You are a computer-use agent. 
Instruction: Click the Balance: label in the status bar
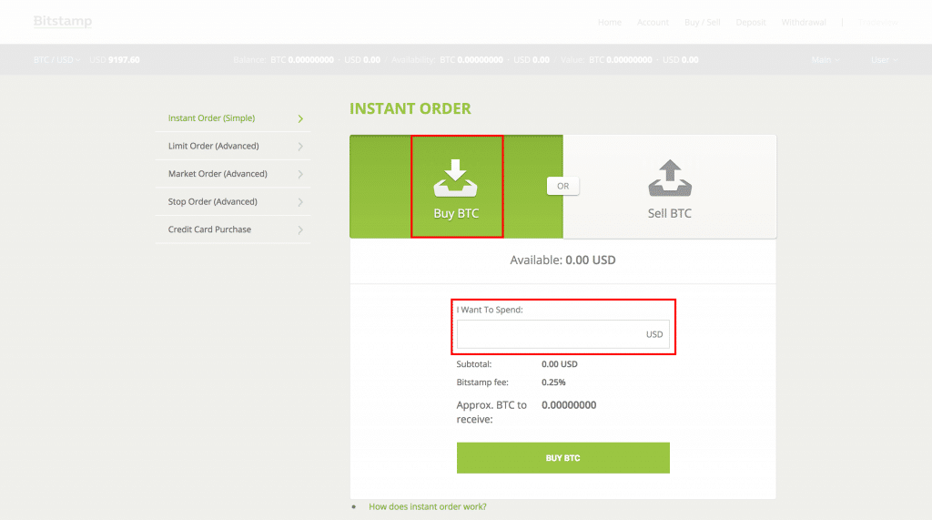tap(249, 59)
